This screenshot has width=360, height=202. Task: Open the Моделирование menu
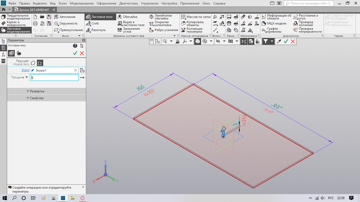tap(82, 4)
